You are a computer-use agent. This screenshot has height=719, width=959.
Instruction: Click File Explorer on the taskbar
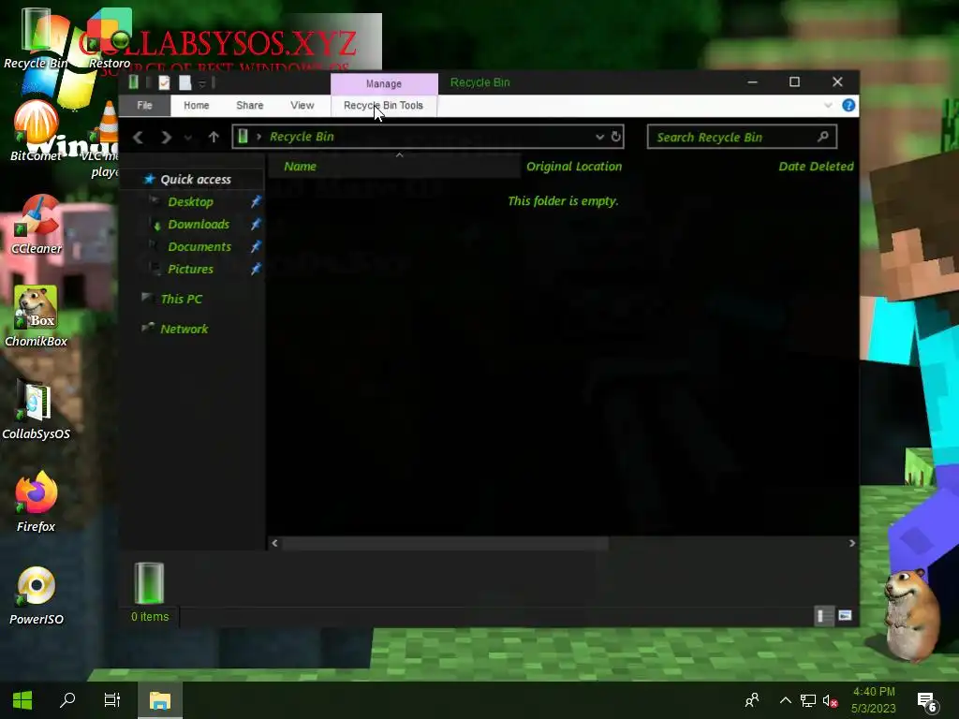click(159, 700)
